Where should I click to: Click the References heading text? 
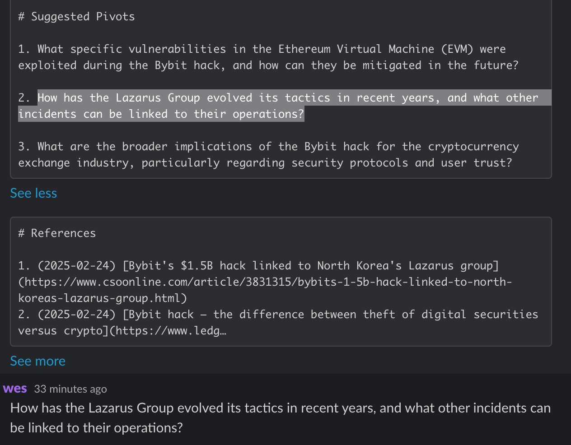click(x=57, y=233)
